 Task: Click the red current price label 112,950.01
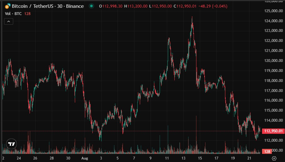tap(273, 131)
